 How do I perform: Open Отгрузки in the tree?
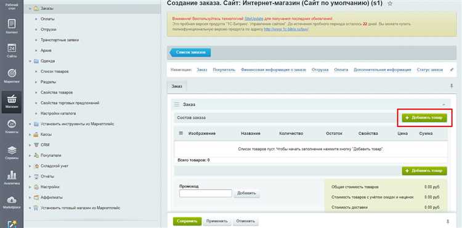tap(48, 30)
